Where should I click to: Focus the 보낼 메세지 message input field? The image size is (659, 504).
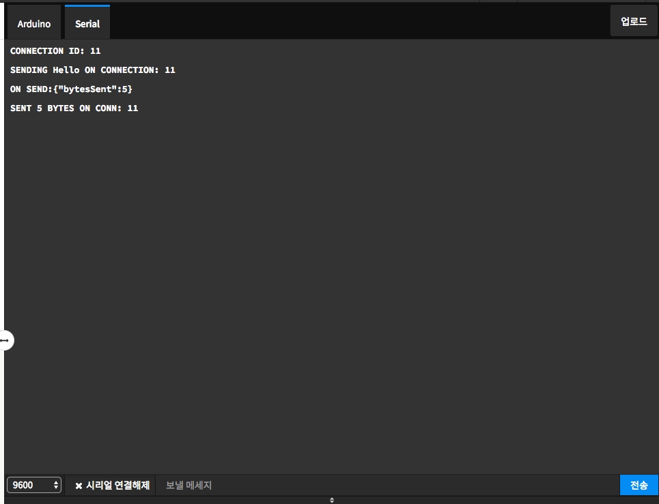387,486
